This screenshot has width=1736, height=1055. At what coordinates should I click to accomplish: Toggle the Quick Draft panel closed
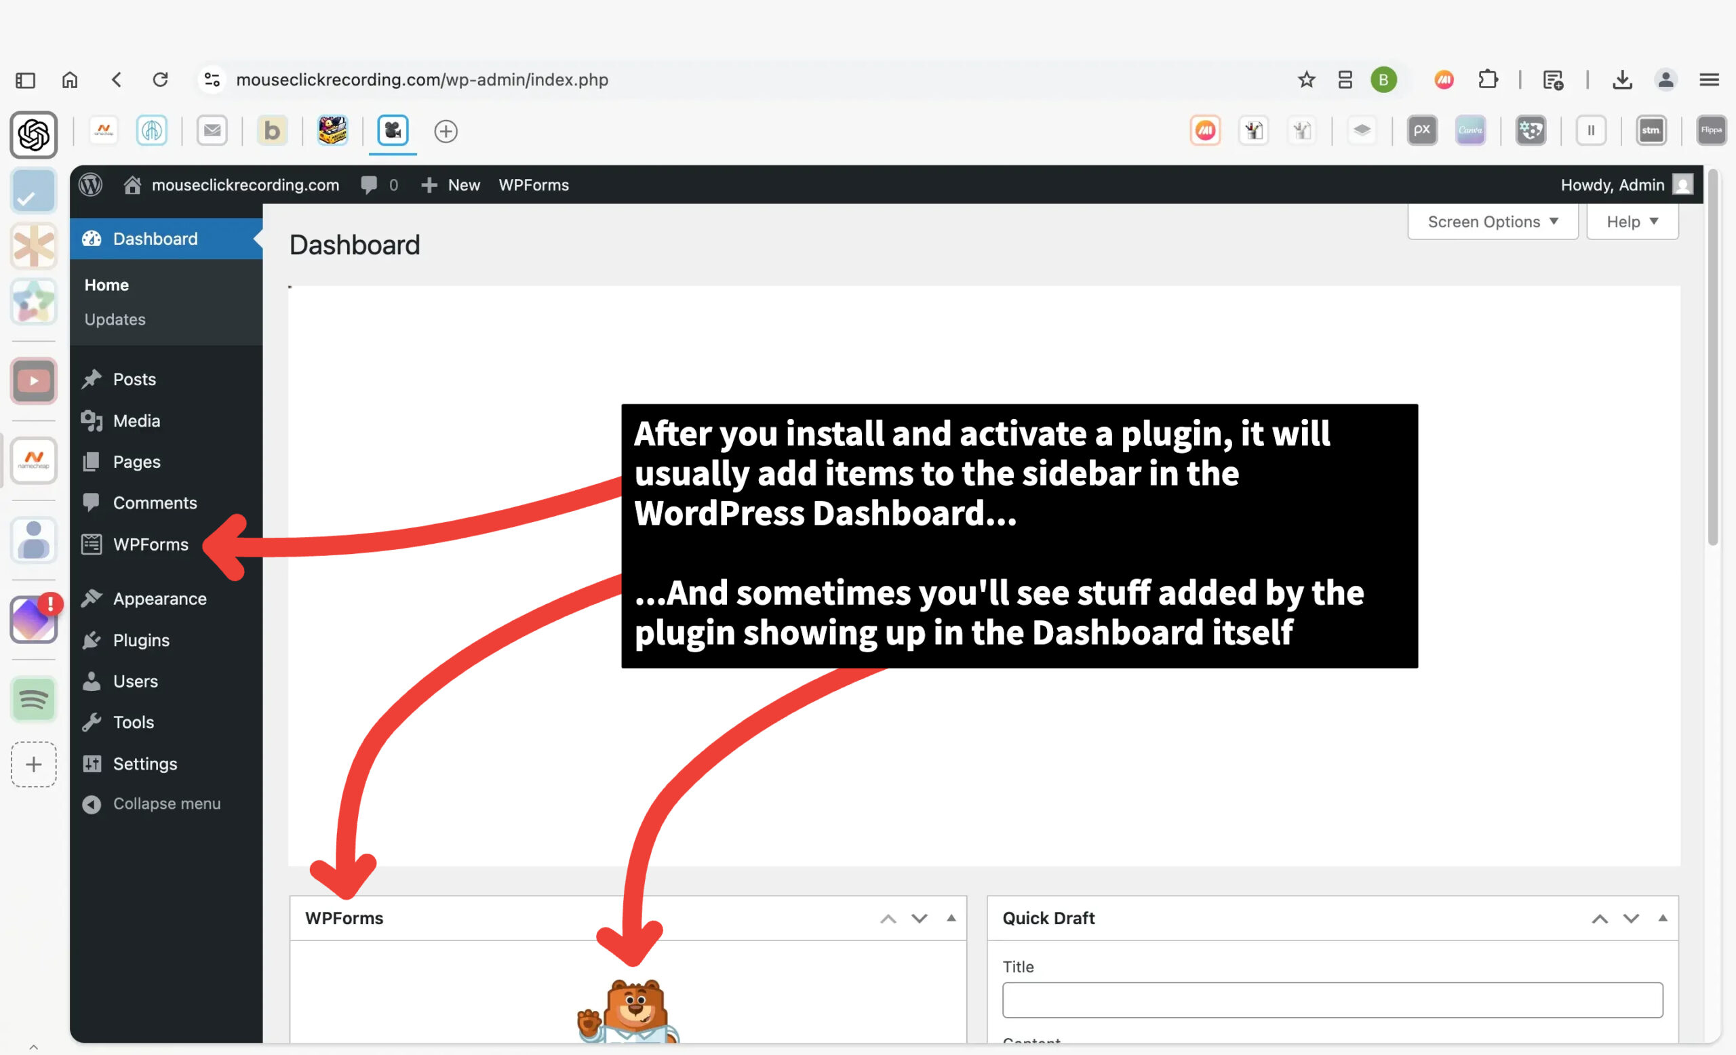click(x=1662, y=917)
